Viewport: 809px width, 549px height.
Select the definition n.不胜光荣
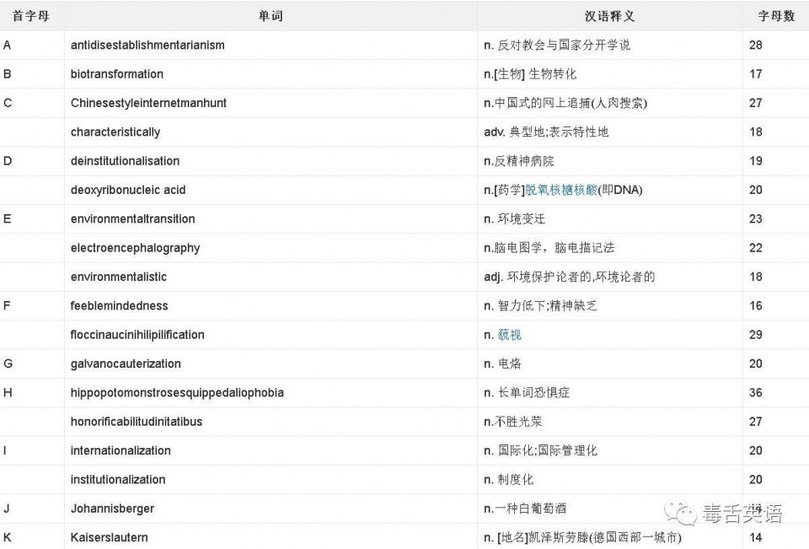(x=513, y=422)
